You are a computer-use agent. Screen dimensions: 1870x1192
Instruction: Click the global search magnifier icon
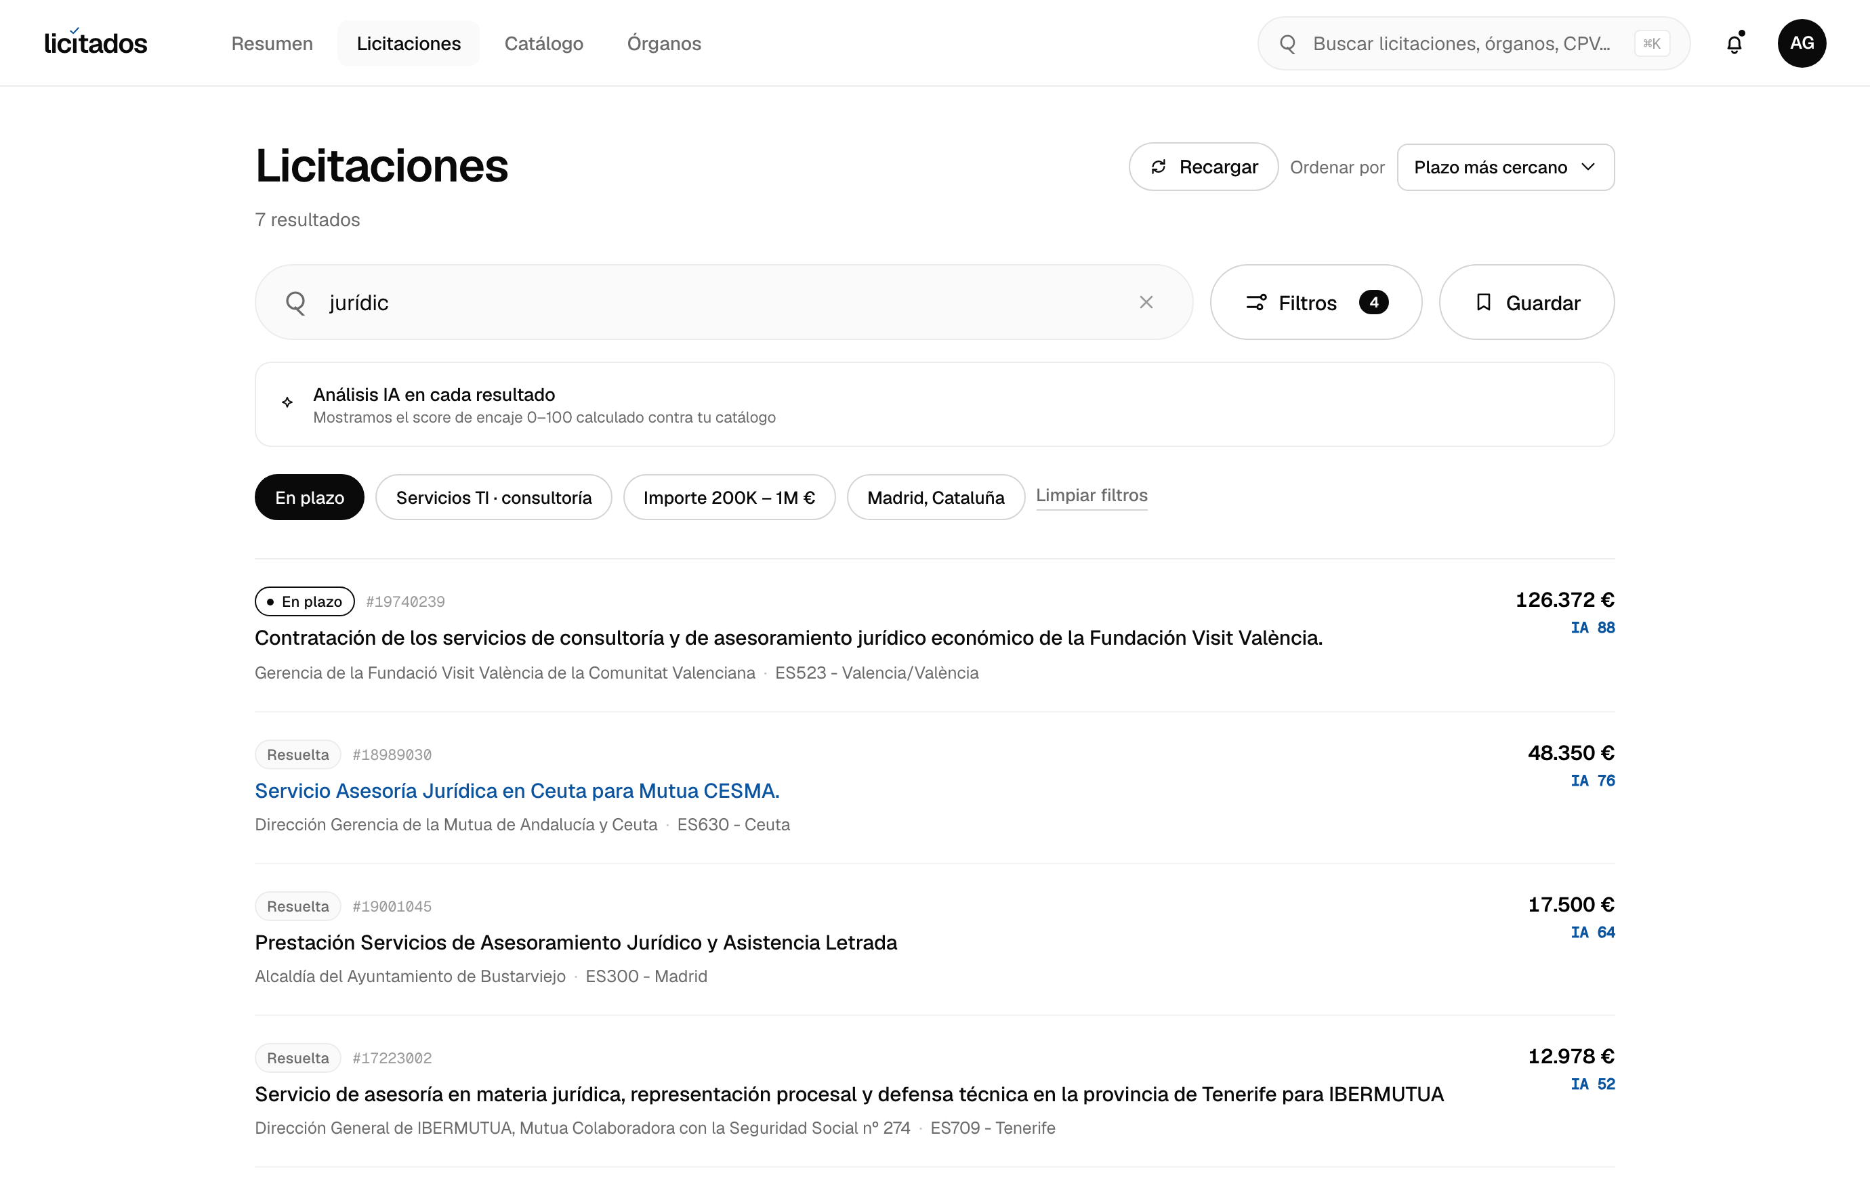coord(1287,43)
